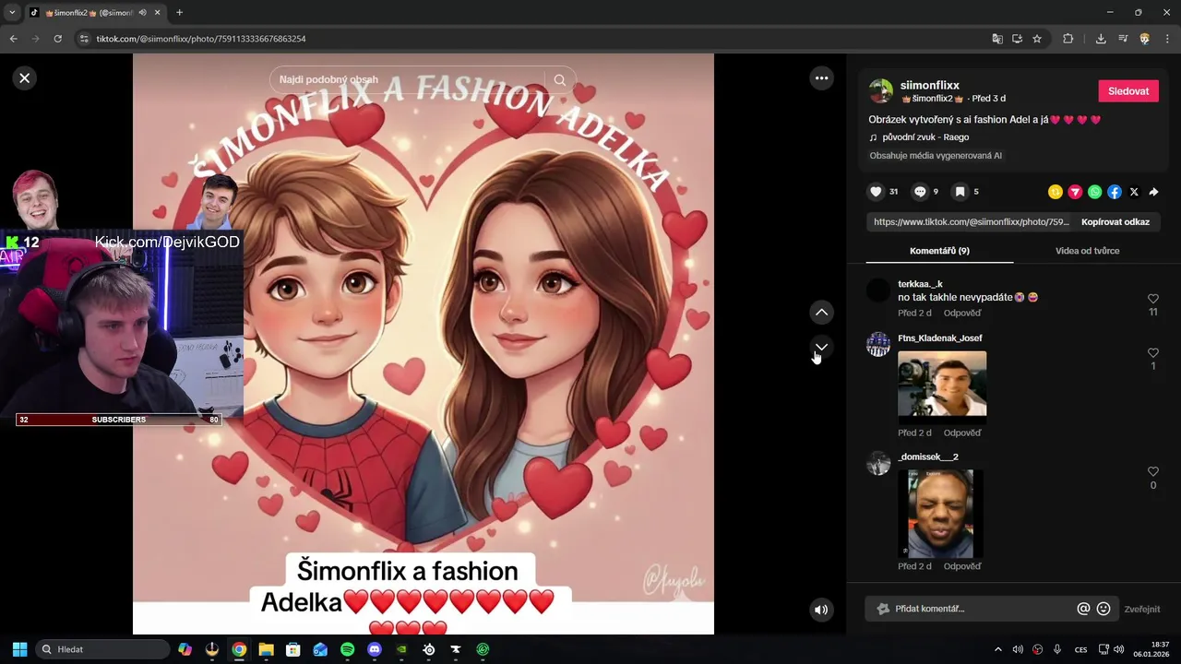This screenshot has width=1181, height=664.
Task: Open a new browser tab
Action: click(179, 13)
